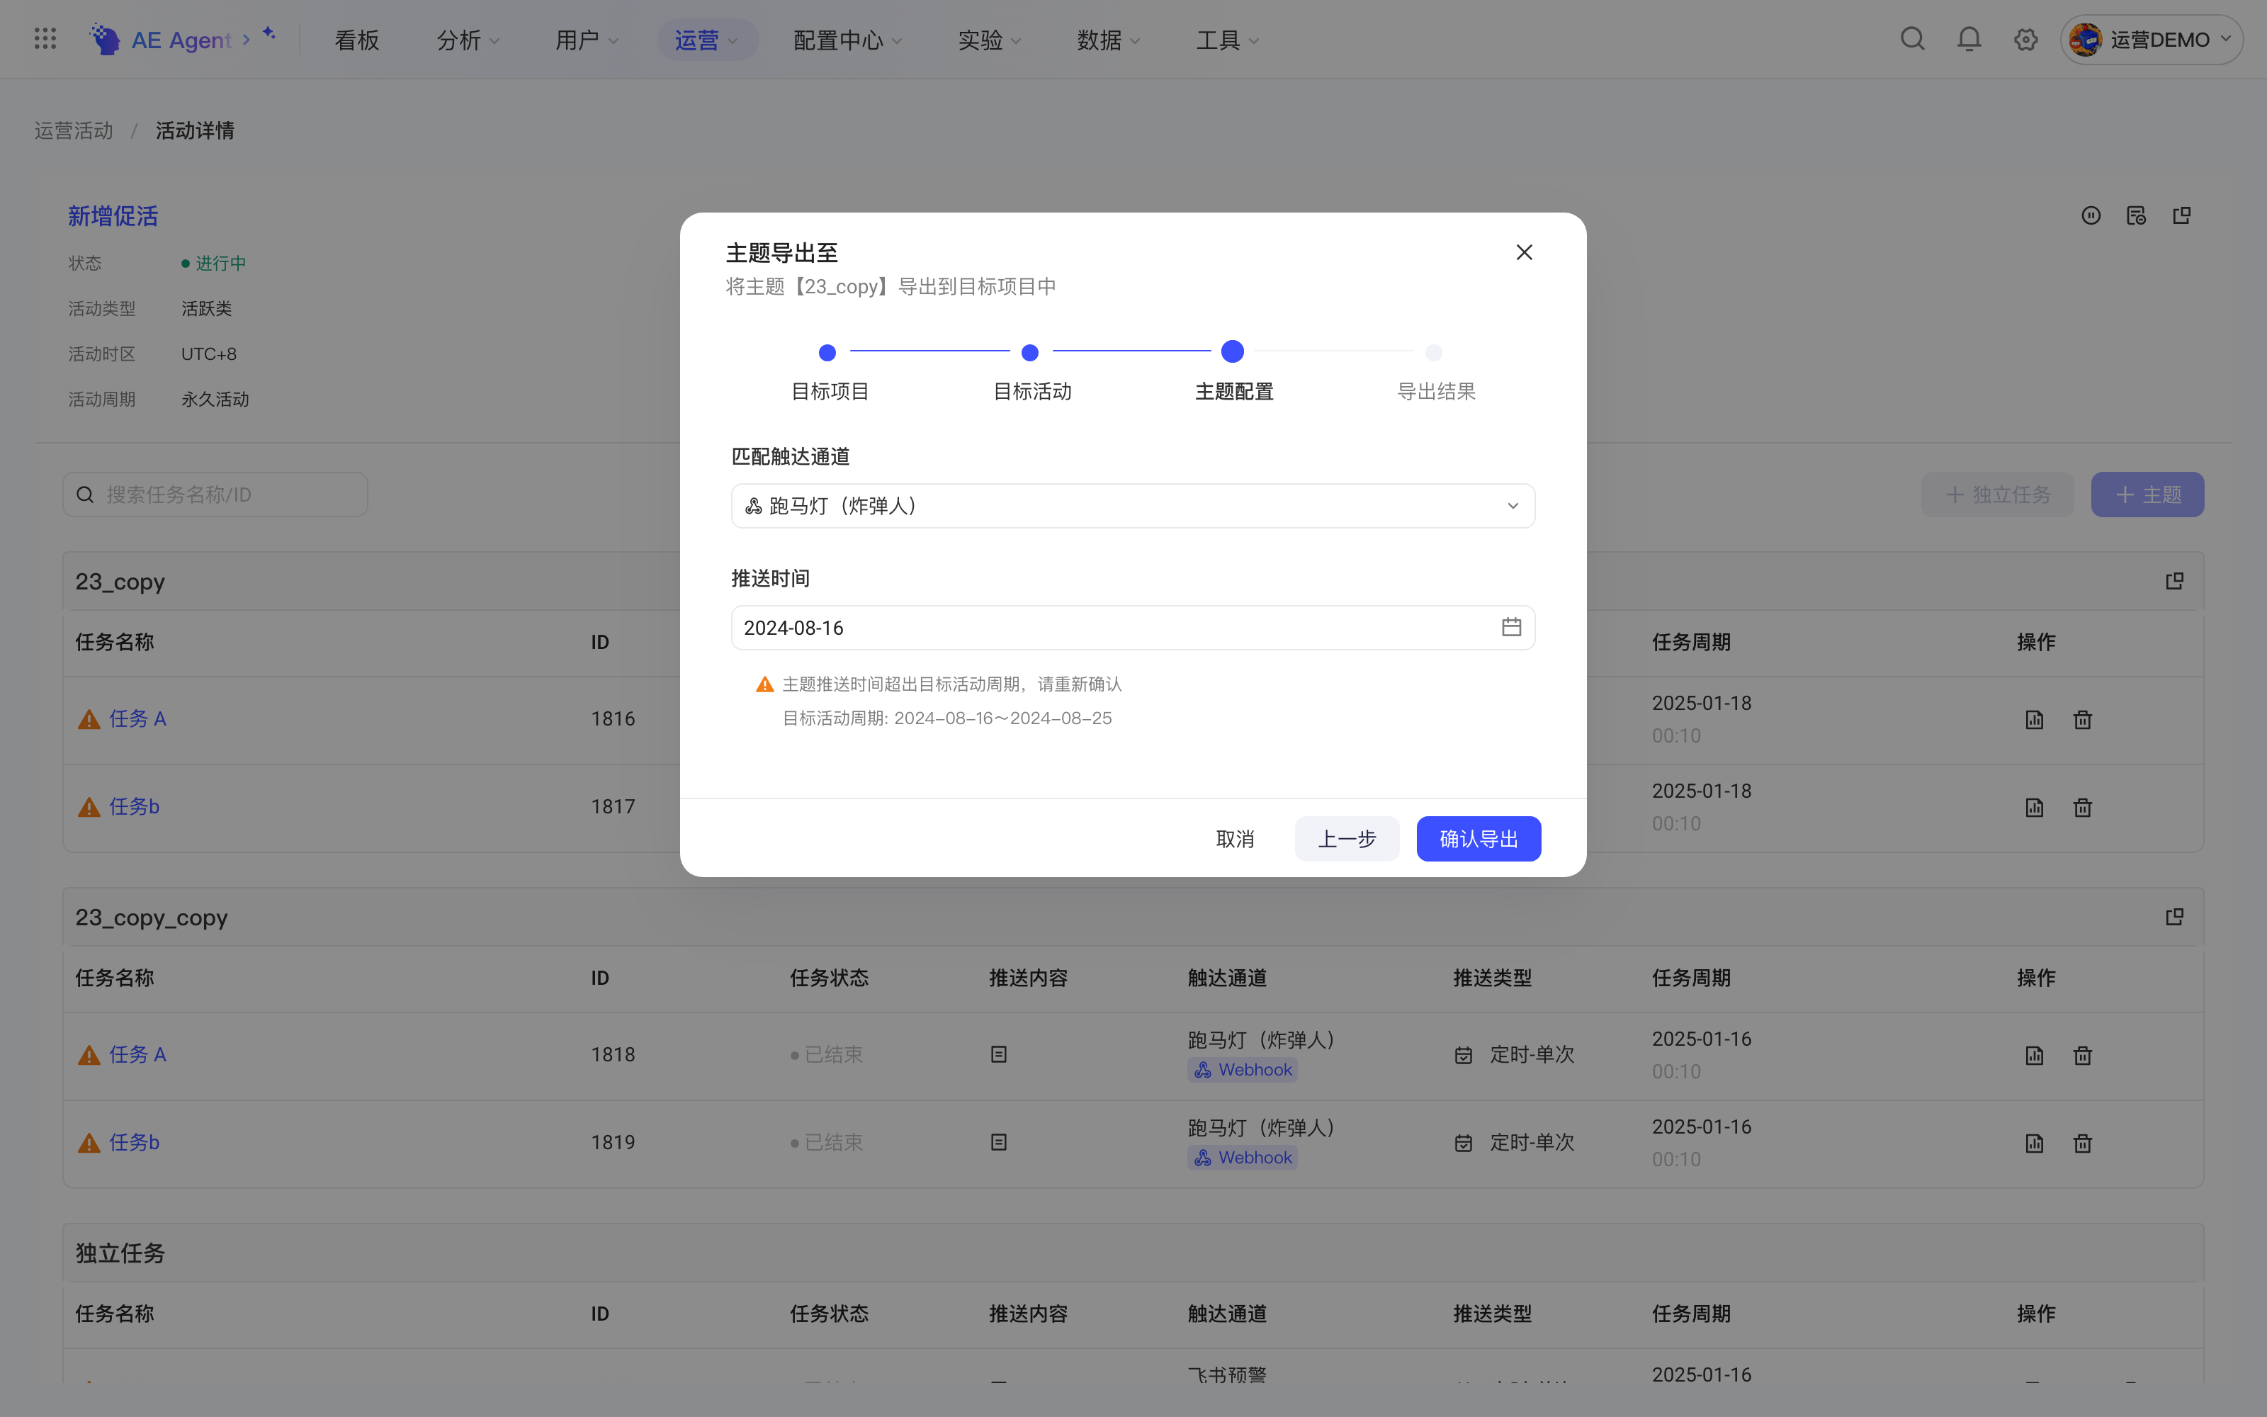Click the export icon beside campaign title
The width and height of the screenshot is (2267, 1417).
(2182, 215)
